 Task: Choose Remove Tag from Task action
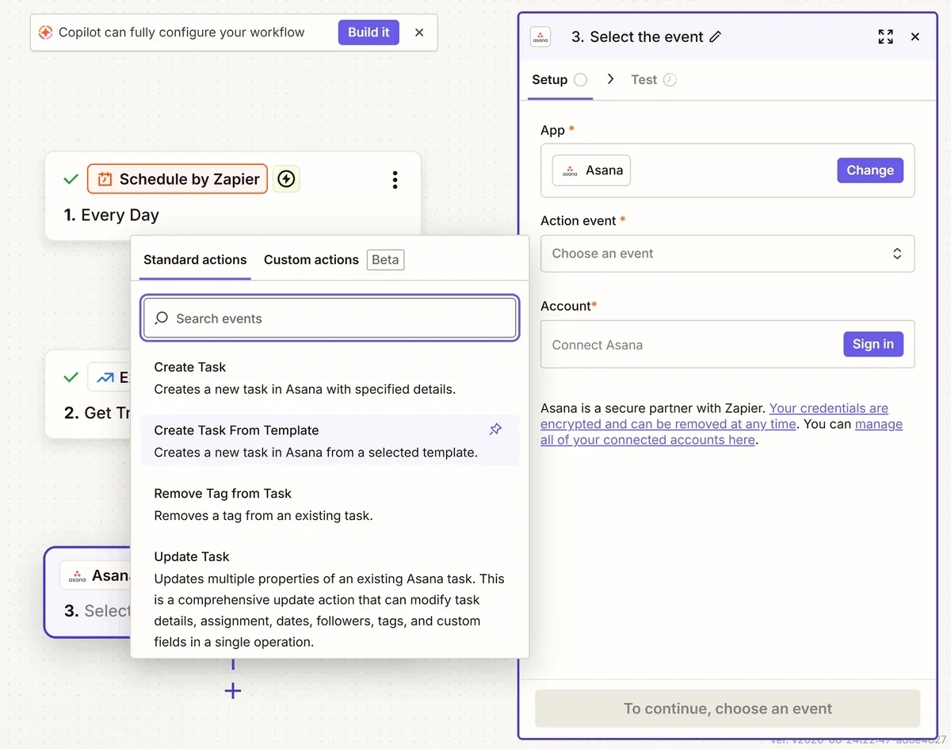330,504
